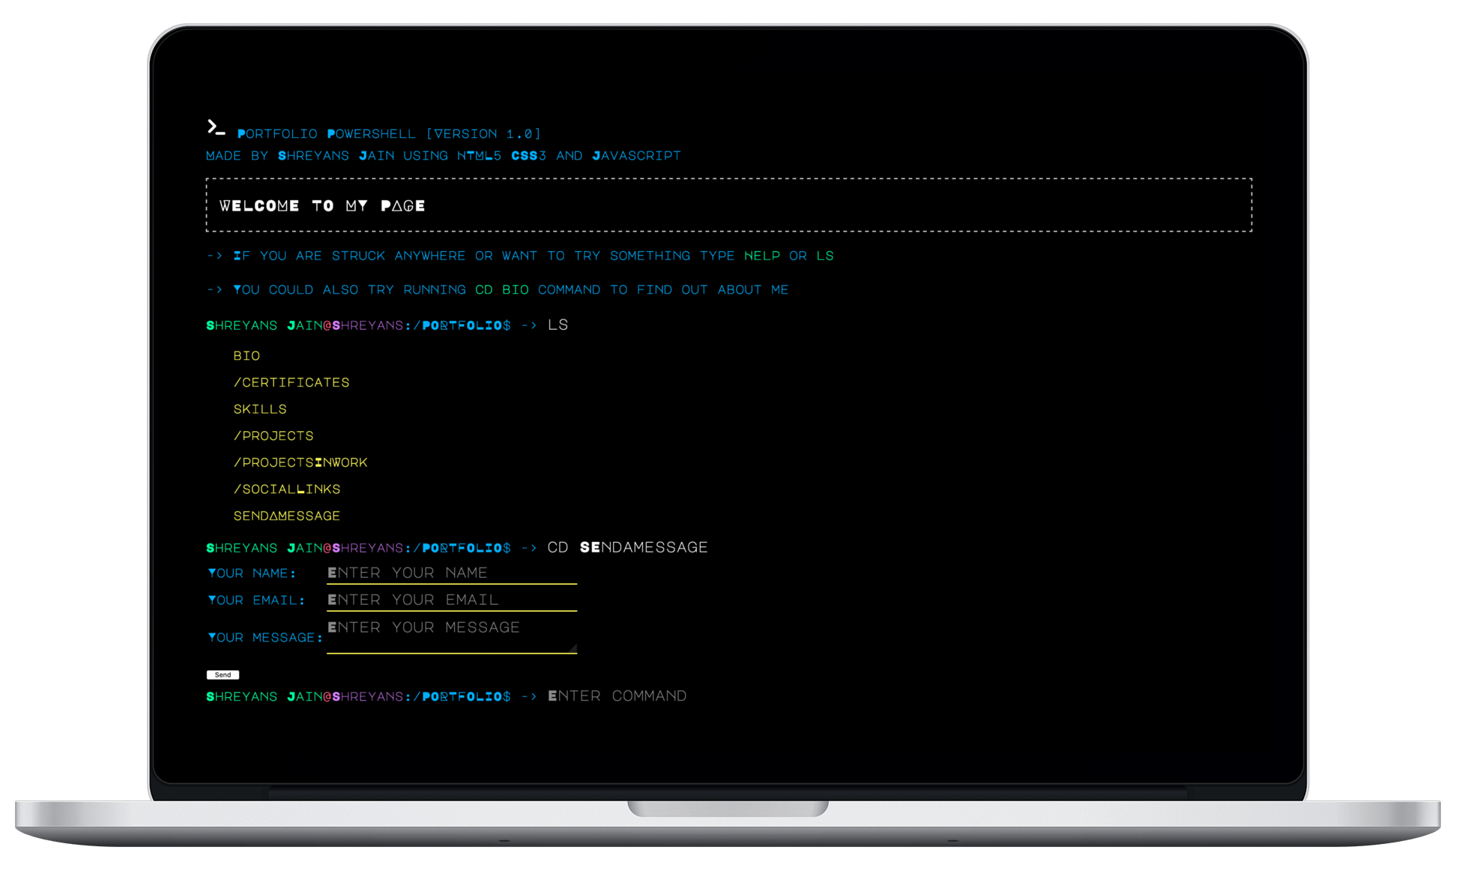The width and height of the screenshot is (1477, 874).
Task: Focus the Enter Command input
Action: 617,696
